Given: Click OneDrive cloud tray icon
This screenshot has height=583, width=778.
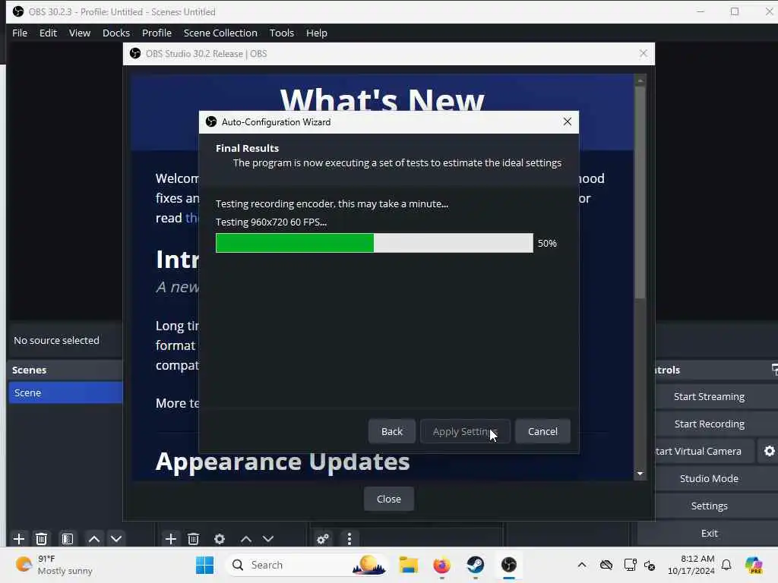Looking at the screenshot, I should click(x=606, y=565).
